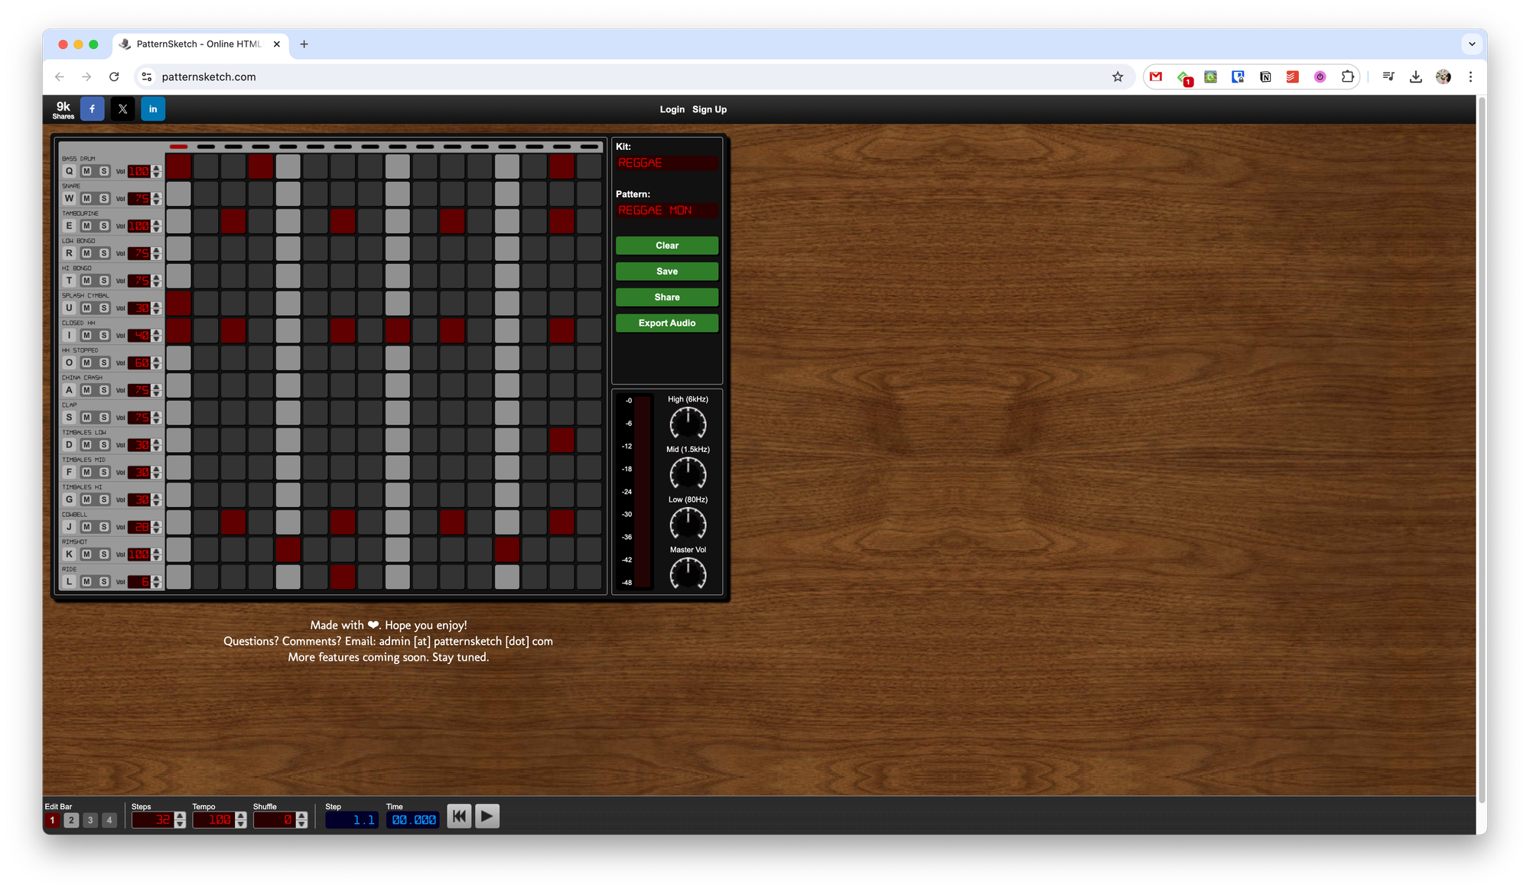Click the rewind to start button
Viewport: 1530px width, 891px height.
459,816
